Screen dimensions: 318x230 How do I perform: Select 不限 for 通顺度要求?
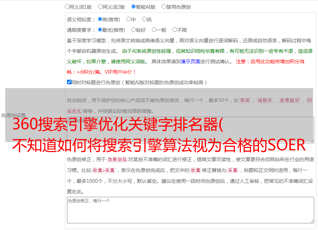[175, 30]
